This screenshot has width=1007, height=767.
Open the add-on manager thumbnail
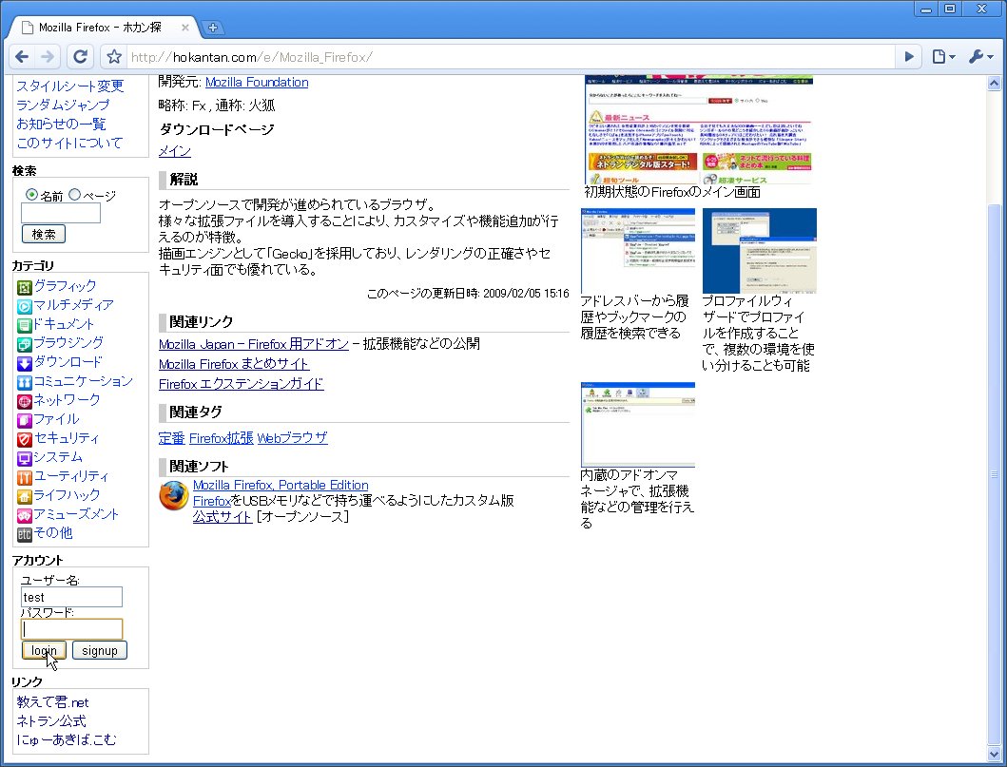tap(638, 424)
